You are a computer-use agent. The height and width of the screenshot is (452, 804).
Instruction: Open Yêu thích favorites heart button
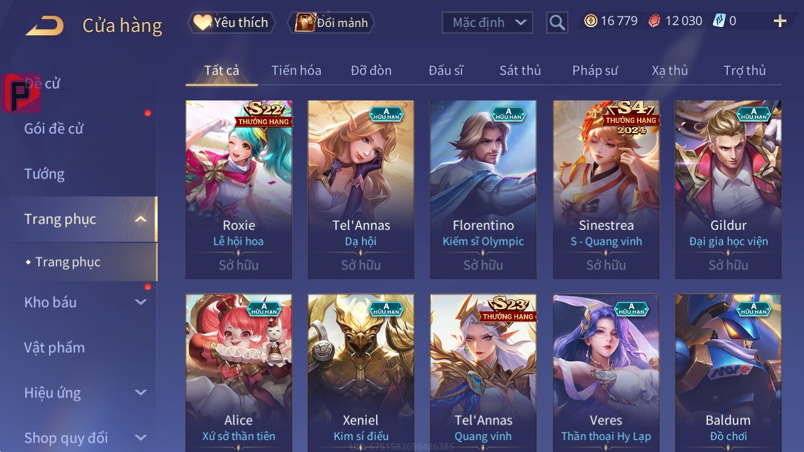[232, 23]
